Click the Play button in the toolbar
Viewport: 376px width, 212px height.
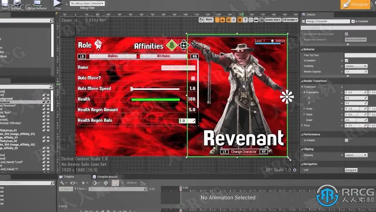(58, 4)
